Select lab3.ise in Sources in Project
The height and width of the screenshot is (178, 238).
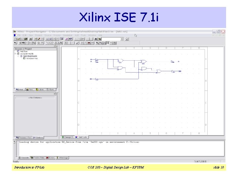[x=24, y=51]
